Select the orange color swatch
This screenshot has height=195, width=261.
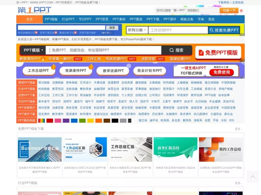(x=99, y=121)
